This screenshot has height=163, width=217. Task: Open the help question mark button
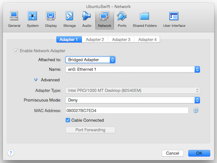click(11, 153)
